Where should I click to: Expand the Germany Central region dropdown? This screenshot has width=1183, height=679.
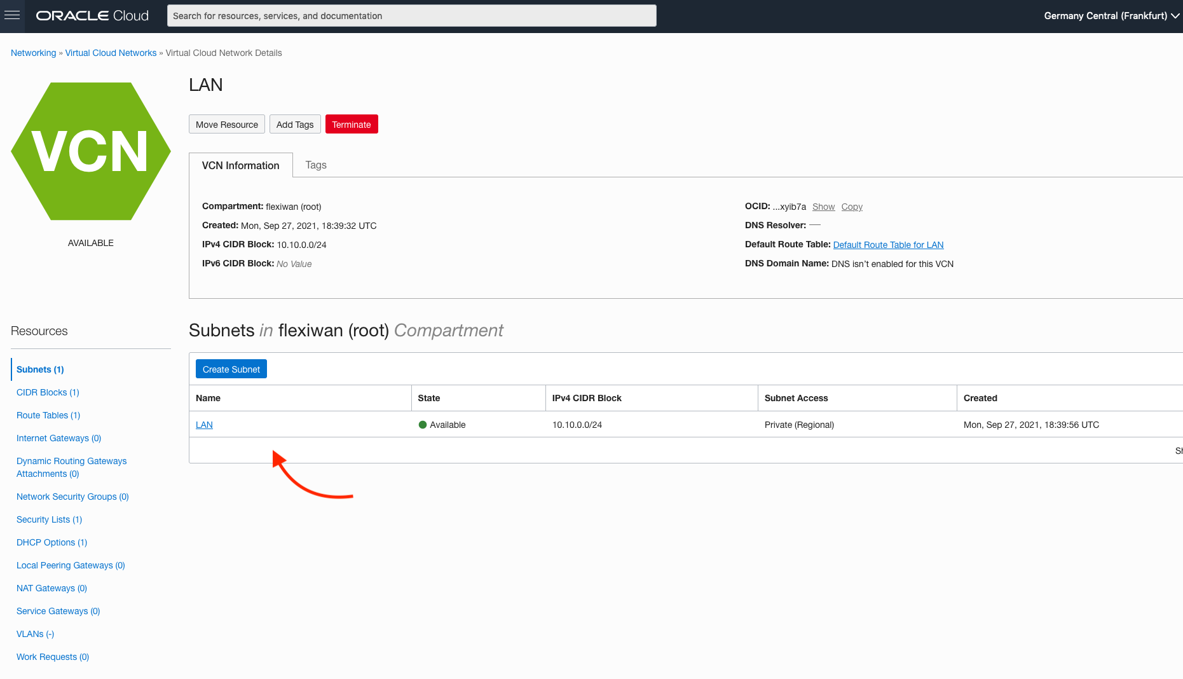(x=1111, y=16)
